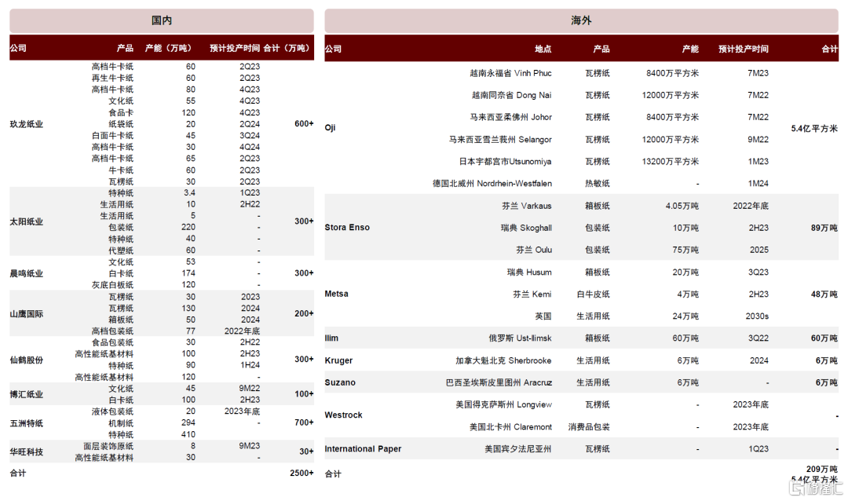
Task: Click the 地点 column header
Action: [x=543, y=49]
